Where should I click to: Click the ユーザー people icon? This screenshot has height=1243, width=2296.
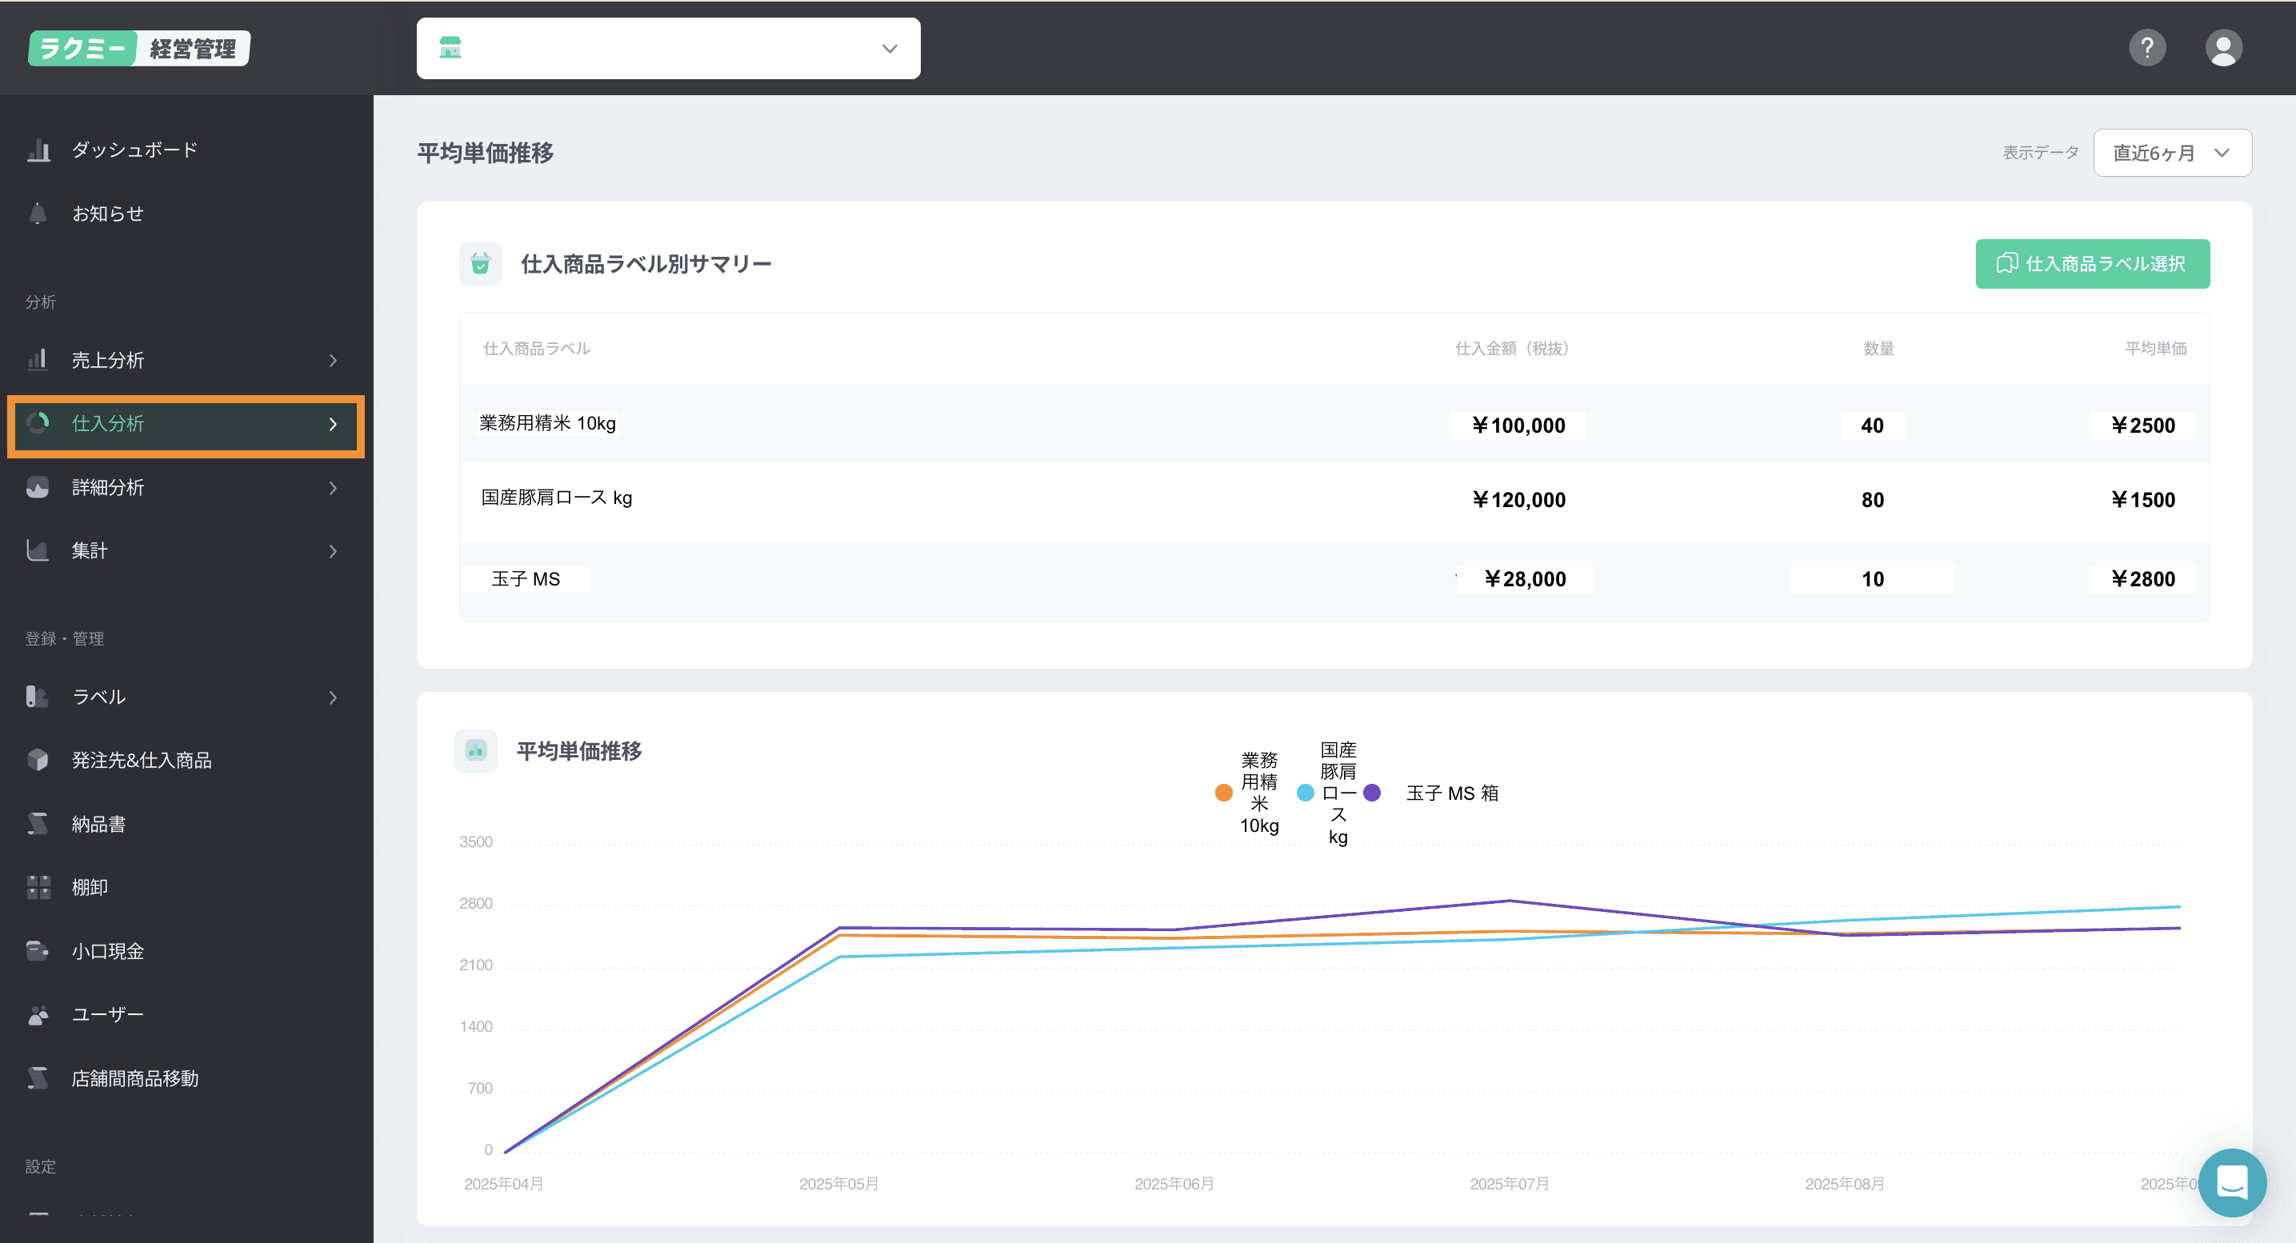38,1015
